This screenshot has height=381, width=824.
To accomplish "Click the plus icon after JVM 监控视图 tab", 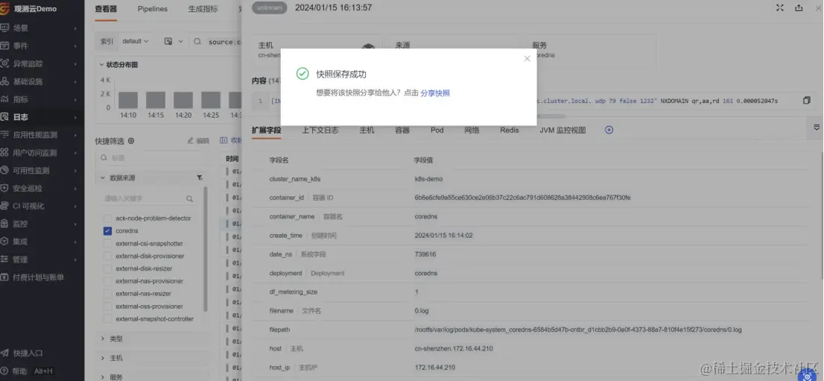I will [609, 130].
